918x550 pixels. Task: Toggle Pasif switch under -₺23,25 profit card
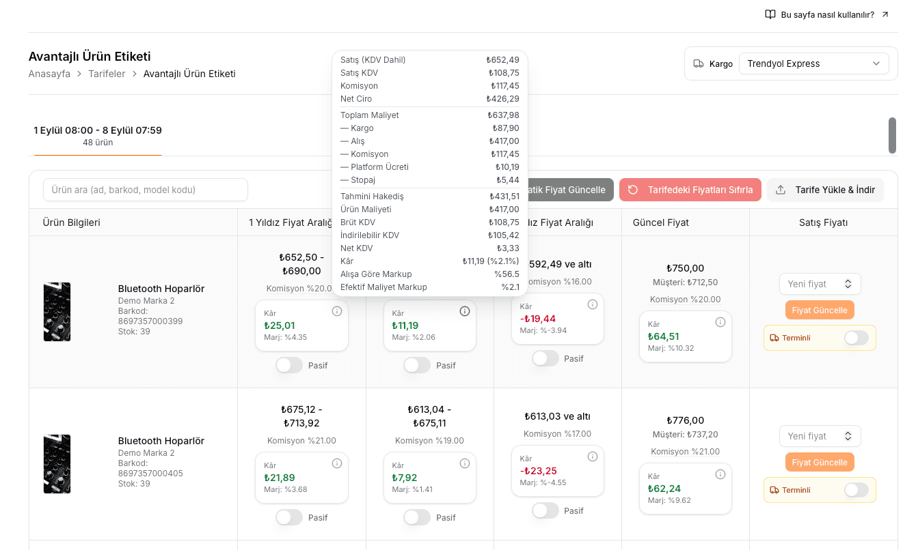(x=545, y=510)
